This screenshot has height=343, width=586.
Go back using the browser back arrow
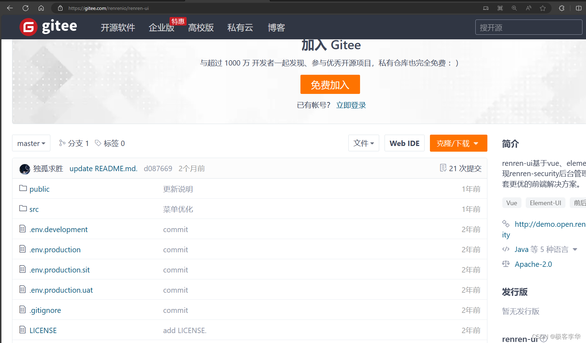(10, 8)
